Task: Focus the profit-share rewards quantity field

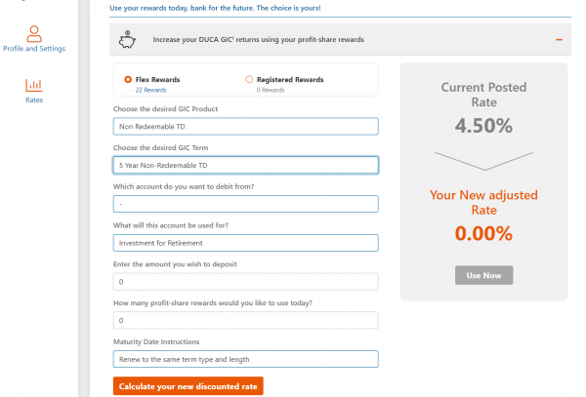Action: [245, 320]
